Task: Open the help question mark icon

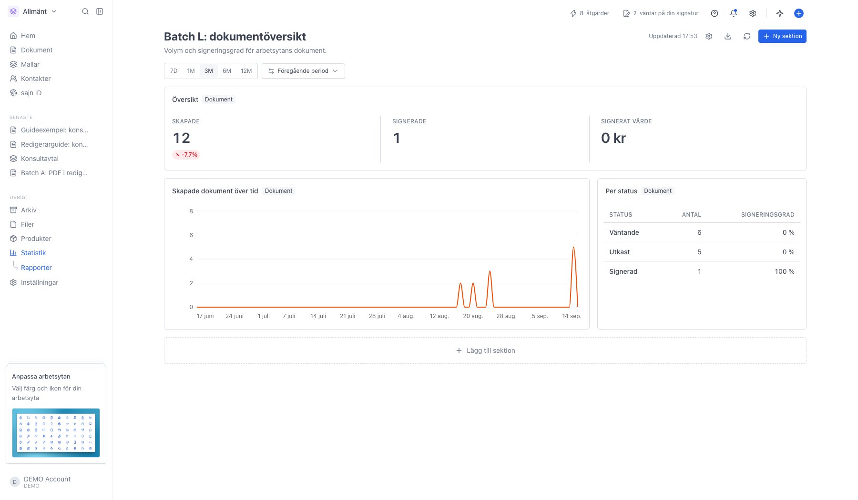Action: pyautogui.click(x=714, y=13)
